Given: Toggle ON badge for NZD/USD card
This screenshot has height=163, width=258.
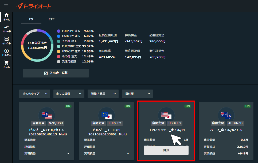Looking at the screenshot, I should [x=68, y=106].
